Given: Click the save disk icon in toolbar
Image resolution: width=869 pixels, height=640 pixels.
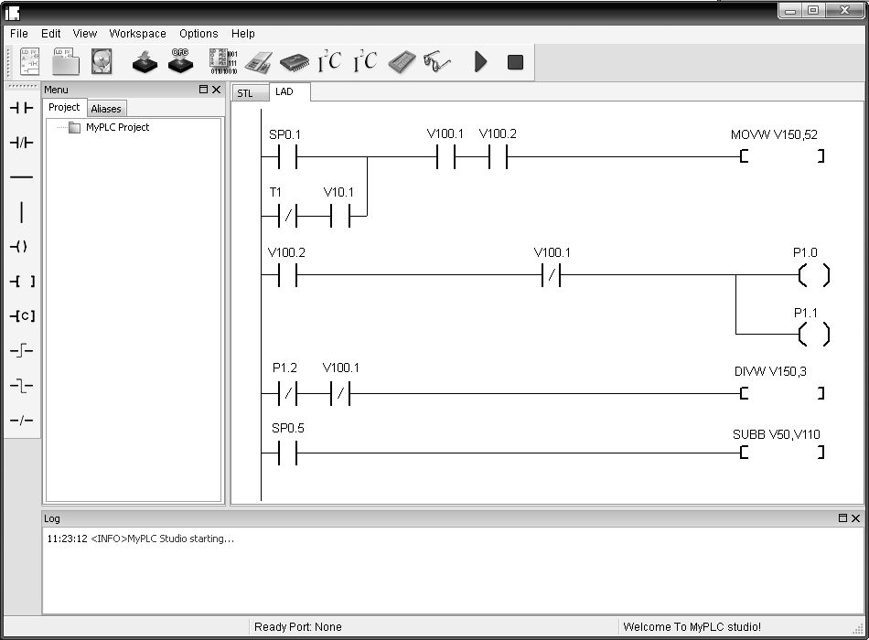Looking at the screenshot, I should [x=102, y=61].
